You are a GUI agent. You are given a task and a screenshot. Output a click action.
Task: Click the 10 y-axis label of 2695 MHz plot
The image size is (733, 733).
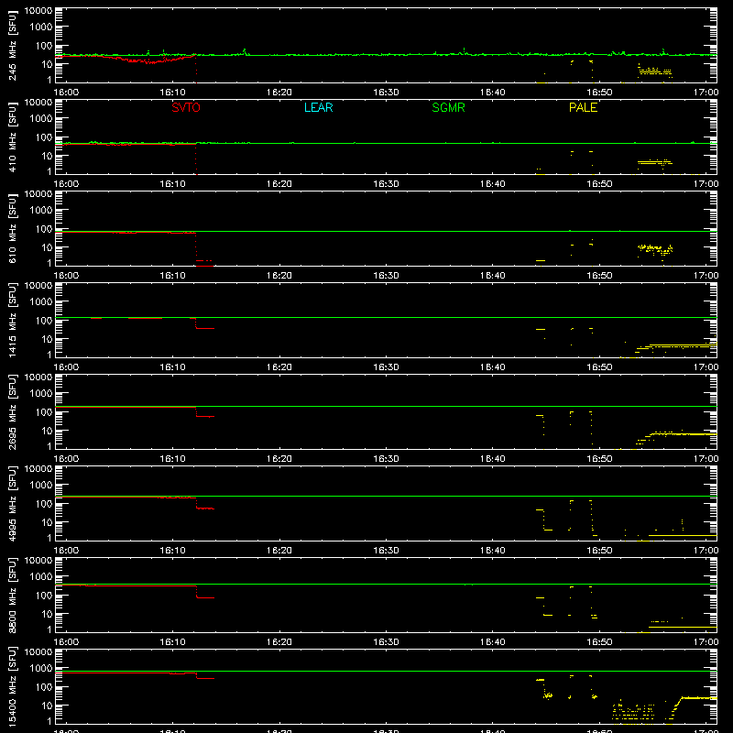click(x=47, y=431)
